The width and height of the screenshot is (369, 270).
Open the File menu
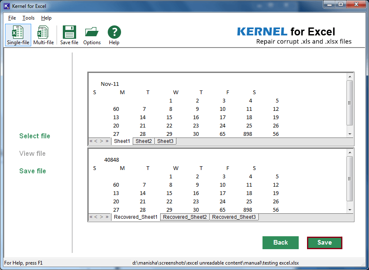click(x=12, y=18)
